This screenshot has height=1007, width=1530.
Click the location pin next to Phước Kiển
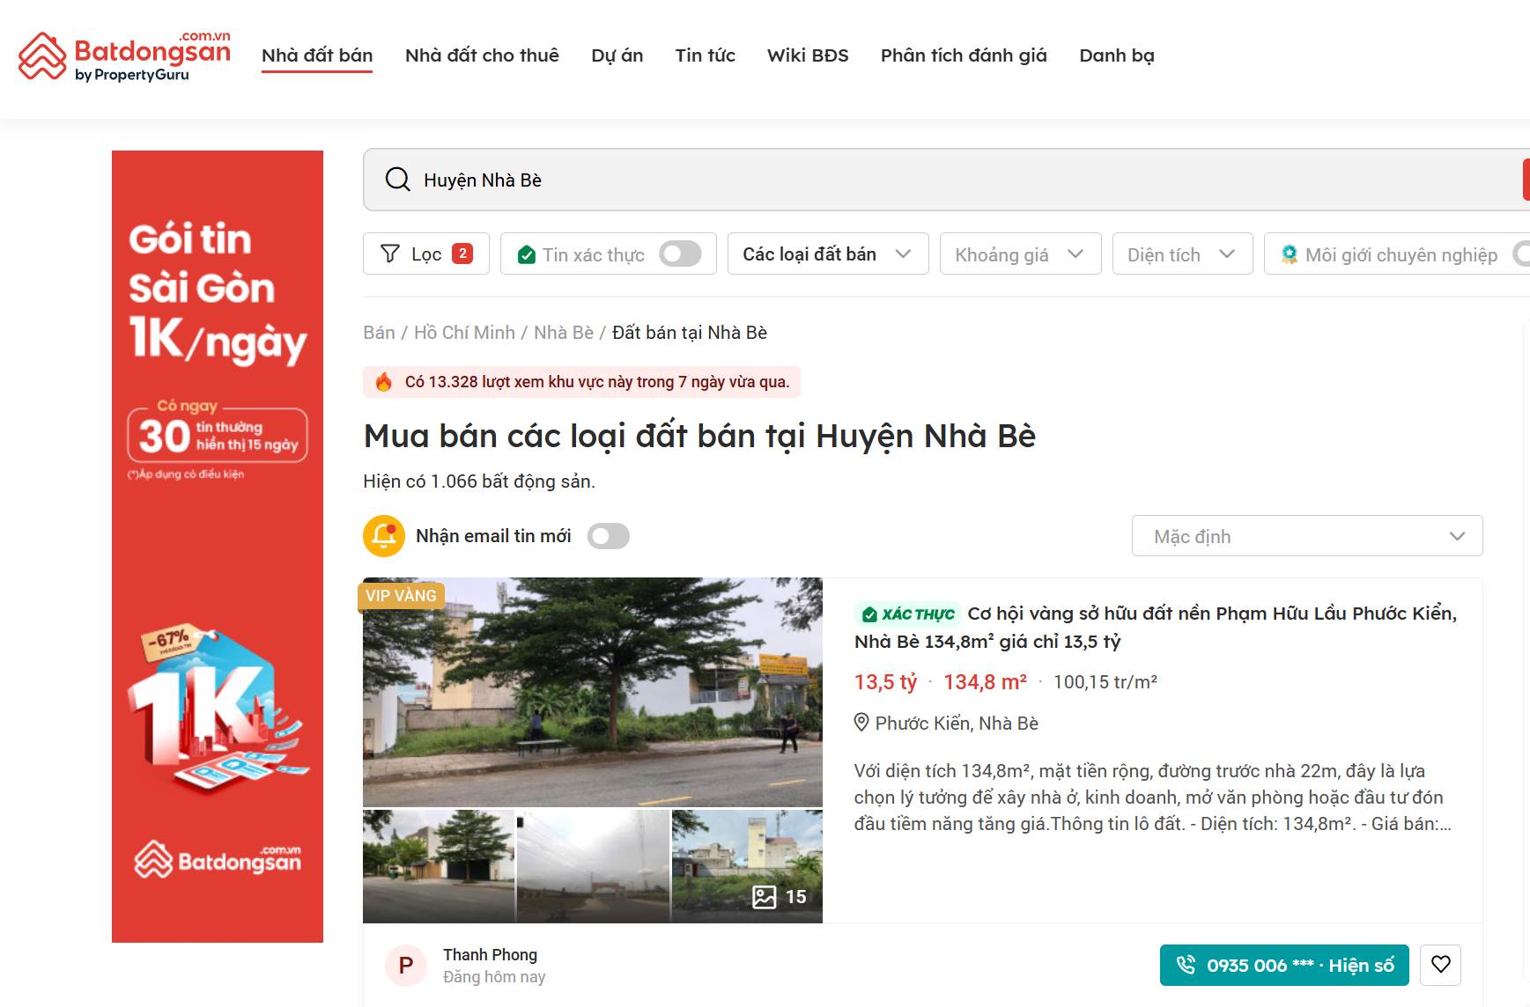[x=861, y=723]
